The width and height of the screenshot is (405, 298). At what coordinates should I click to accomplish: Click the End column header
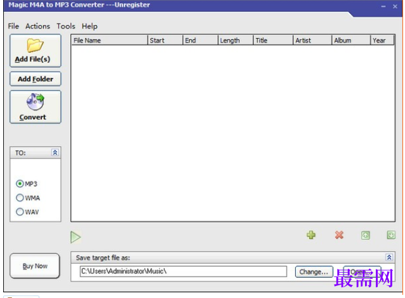point(201,40)
